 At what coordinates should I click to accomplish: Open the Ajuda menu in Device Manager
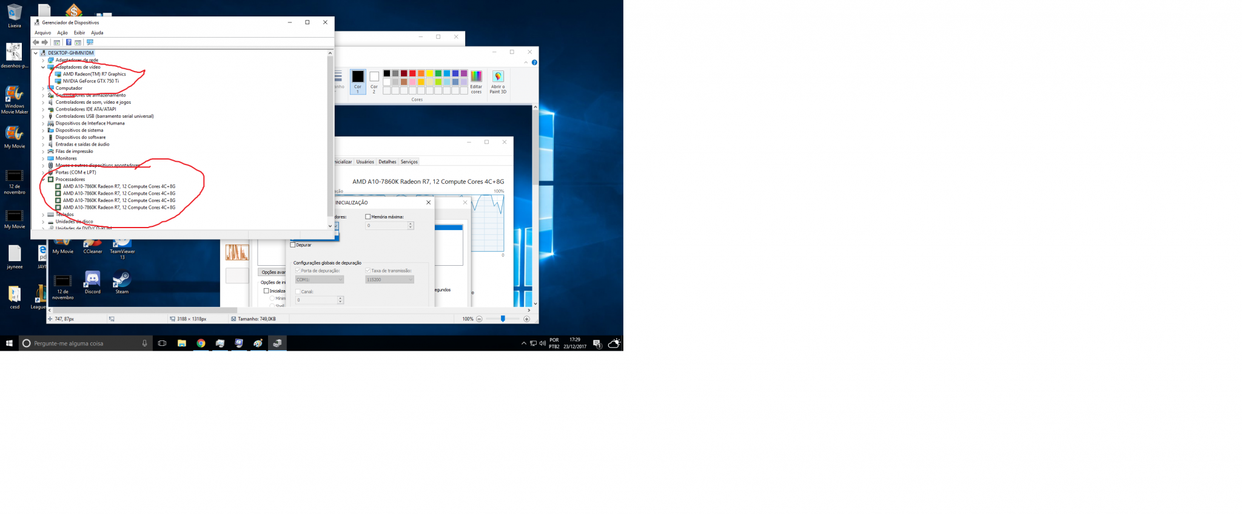(x=97, y=33)
